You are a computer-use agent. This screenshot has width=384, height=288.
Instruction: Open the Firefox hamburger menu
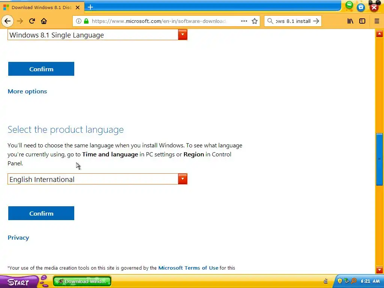coord(377,21)
